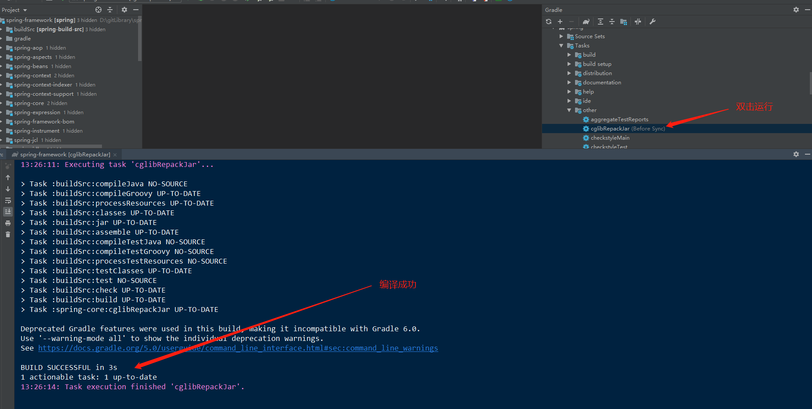Expand the documentation task group

coord(569,83)
